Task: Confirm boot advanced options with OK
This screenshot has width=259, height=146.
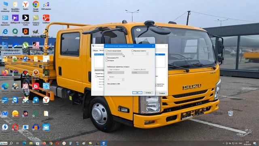Action: pyautogui.click(x=137, y=93)
